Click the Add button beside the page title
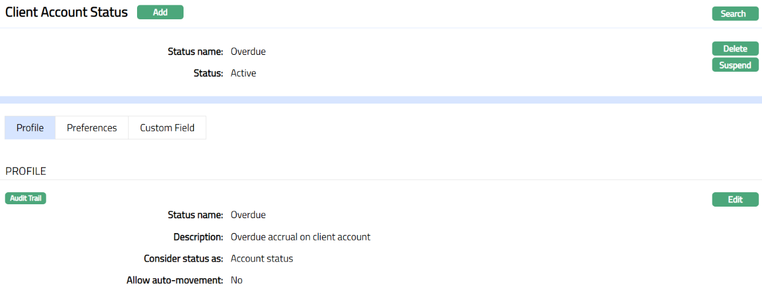Viewport: 762px width, 288px height. pyautogui.click(x=160, y=12)
